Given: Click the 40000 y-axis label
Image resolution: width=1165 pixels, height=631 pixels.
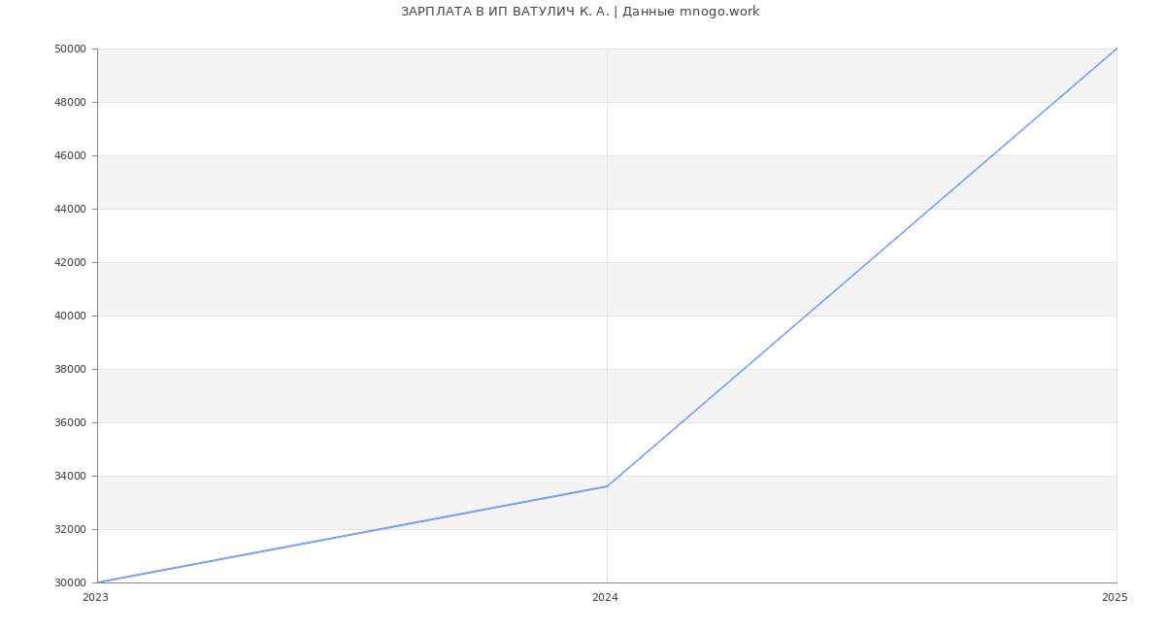Looking at the screenshot, I should 70,315.
